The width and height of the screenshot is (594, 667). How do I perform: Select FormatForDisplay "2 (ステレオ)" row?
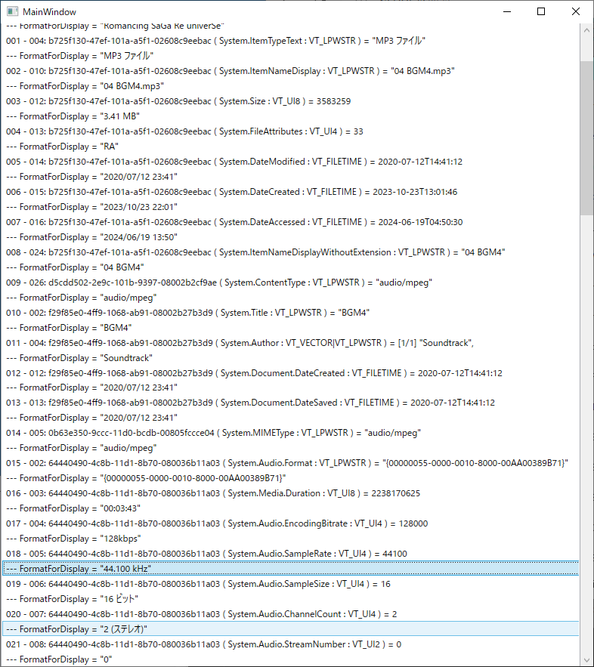[x=291, y=629]
